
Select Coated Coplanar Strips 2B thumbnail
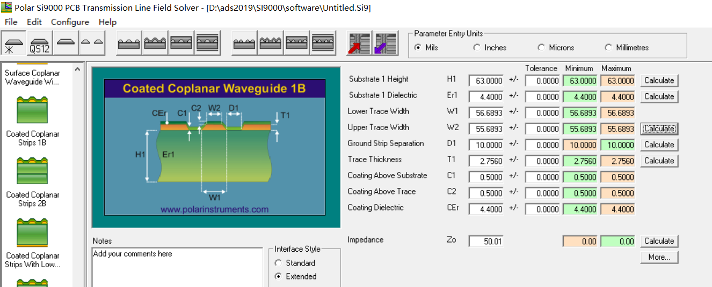coord(32,170)
